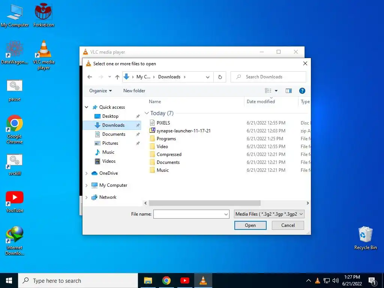Collapse the Today (7) group
384x288 pixels.
point(147,113)
